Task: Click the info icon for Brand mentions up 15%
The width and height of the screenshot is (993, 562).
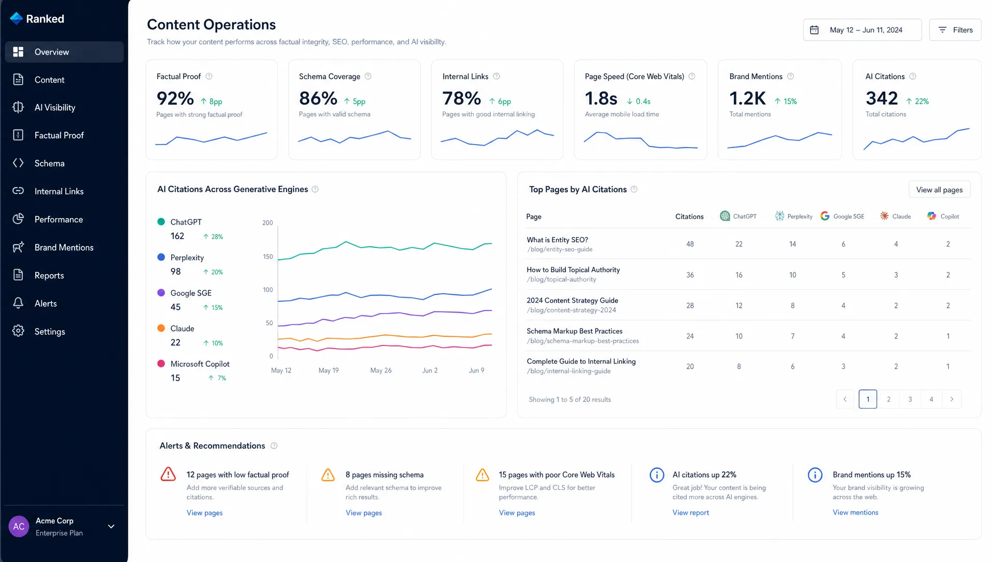Action: coord(815,475)
